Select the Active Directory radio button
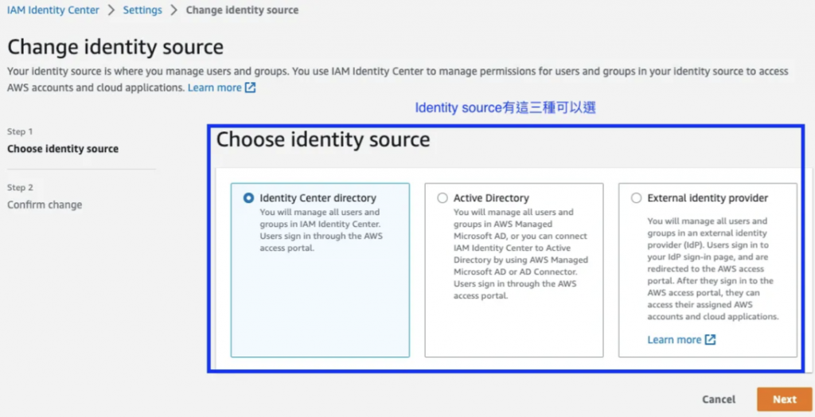Viewport: 815px width, 417px height. pyautogui.click(x=443, y=198)
